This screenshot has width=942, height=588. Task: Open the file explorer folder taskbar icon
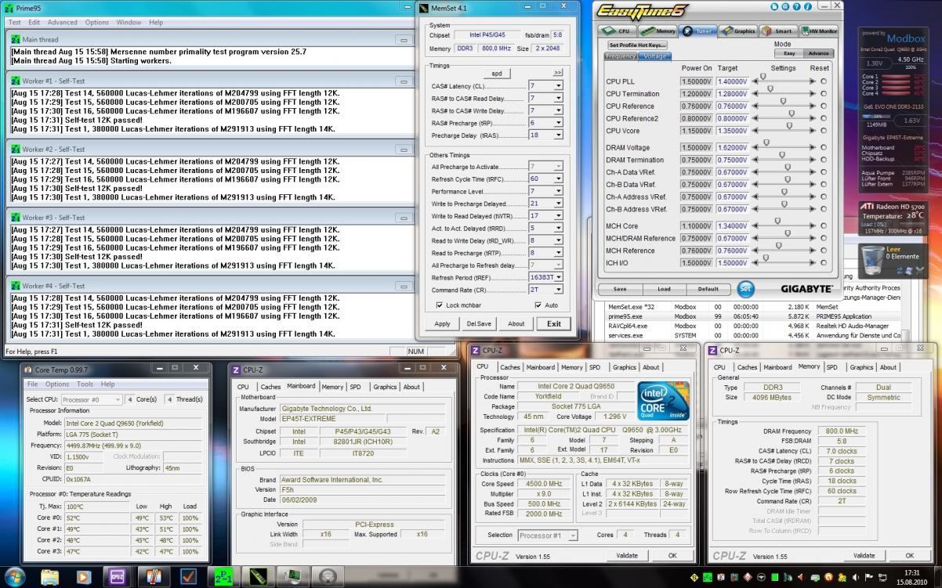(x=49, y=576)
